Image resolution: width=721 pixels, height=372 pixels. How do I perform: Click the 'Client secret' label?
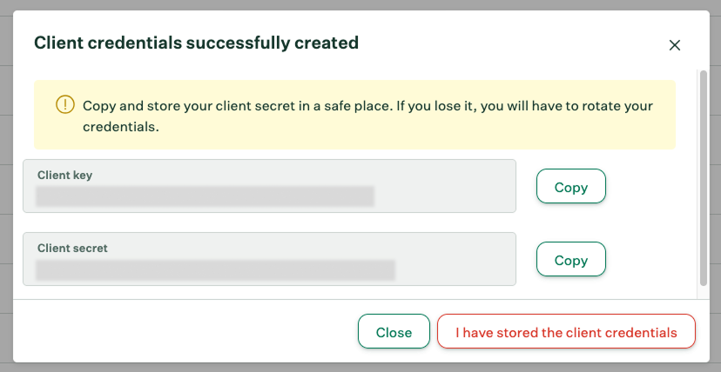(x=72, y=248)
